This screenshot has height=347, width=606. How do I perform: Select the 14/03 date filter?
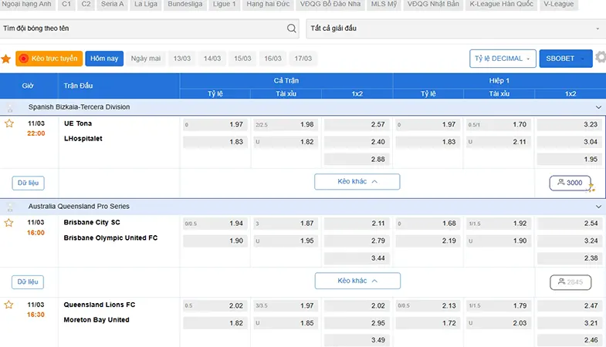point(212,59)
